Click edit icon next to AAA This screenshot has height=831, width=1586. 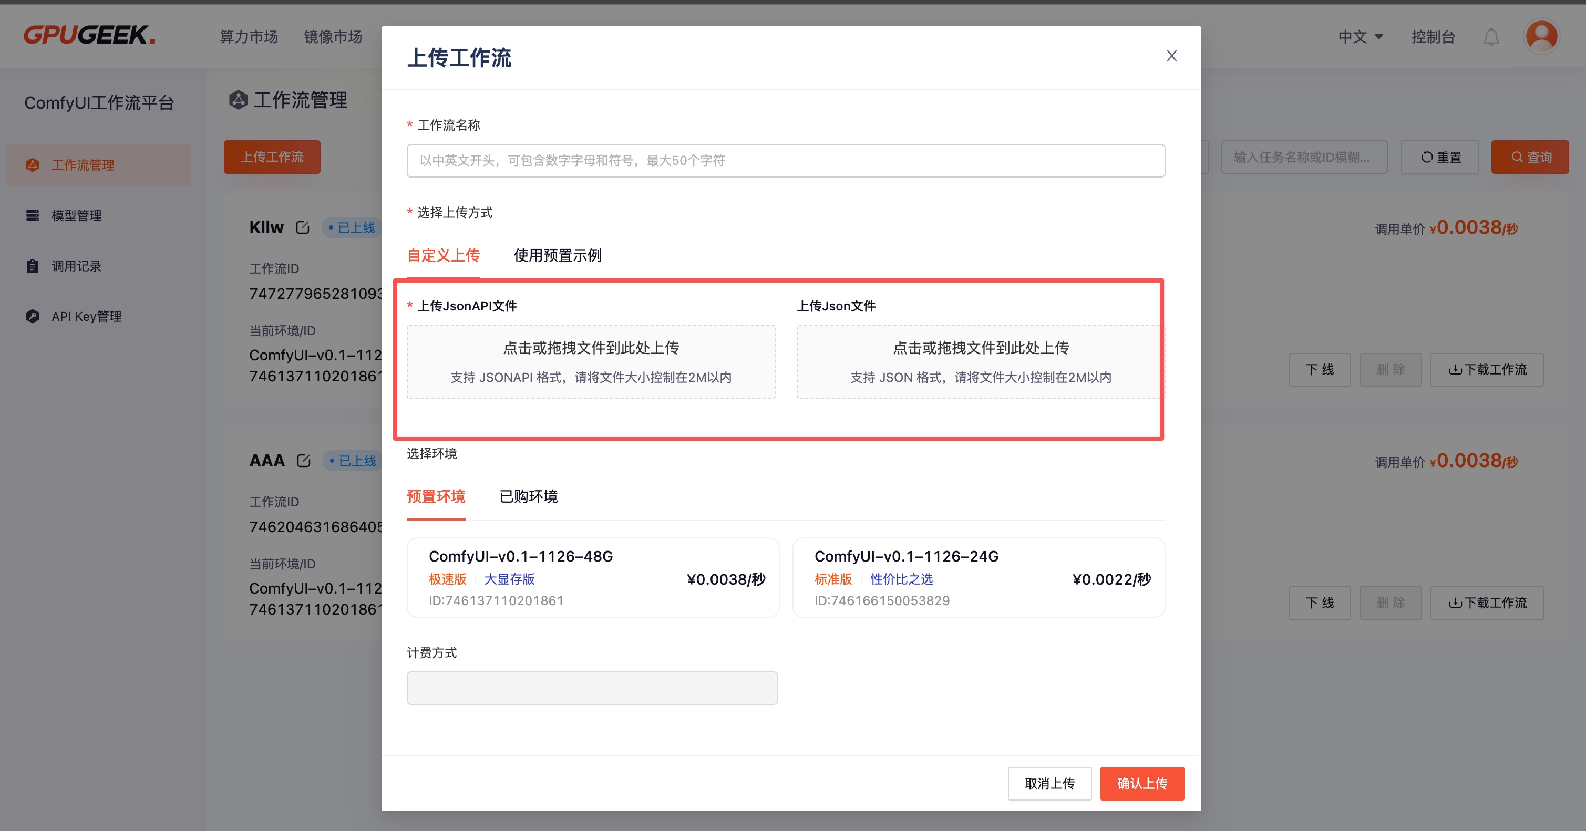304,461
